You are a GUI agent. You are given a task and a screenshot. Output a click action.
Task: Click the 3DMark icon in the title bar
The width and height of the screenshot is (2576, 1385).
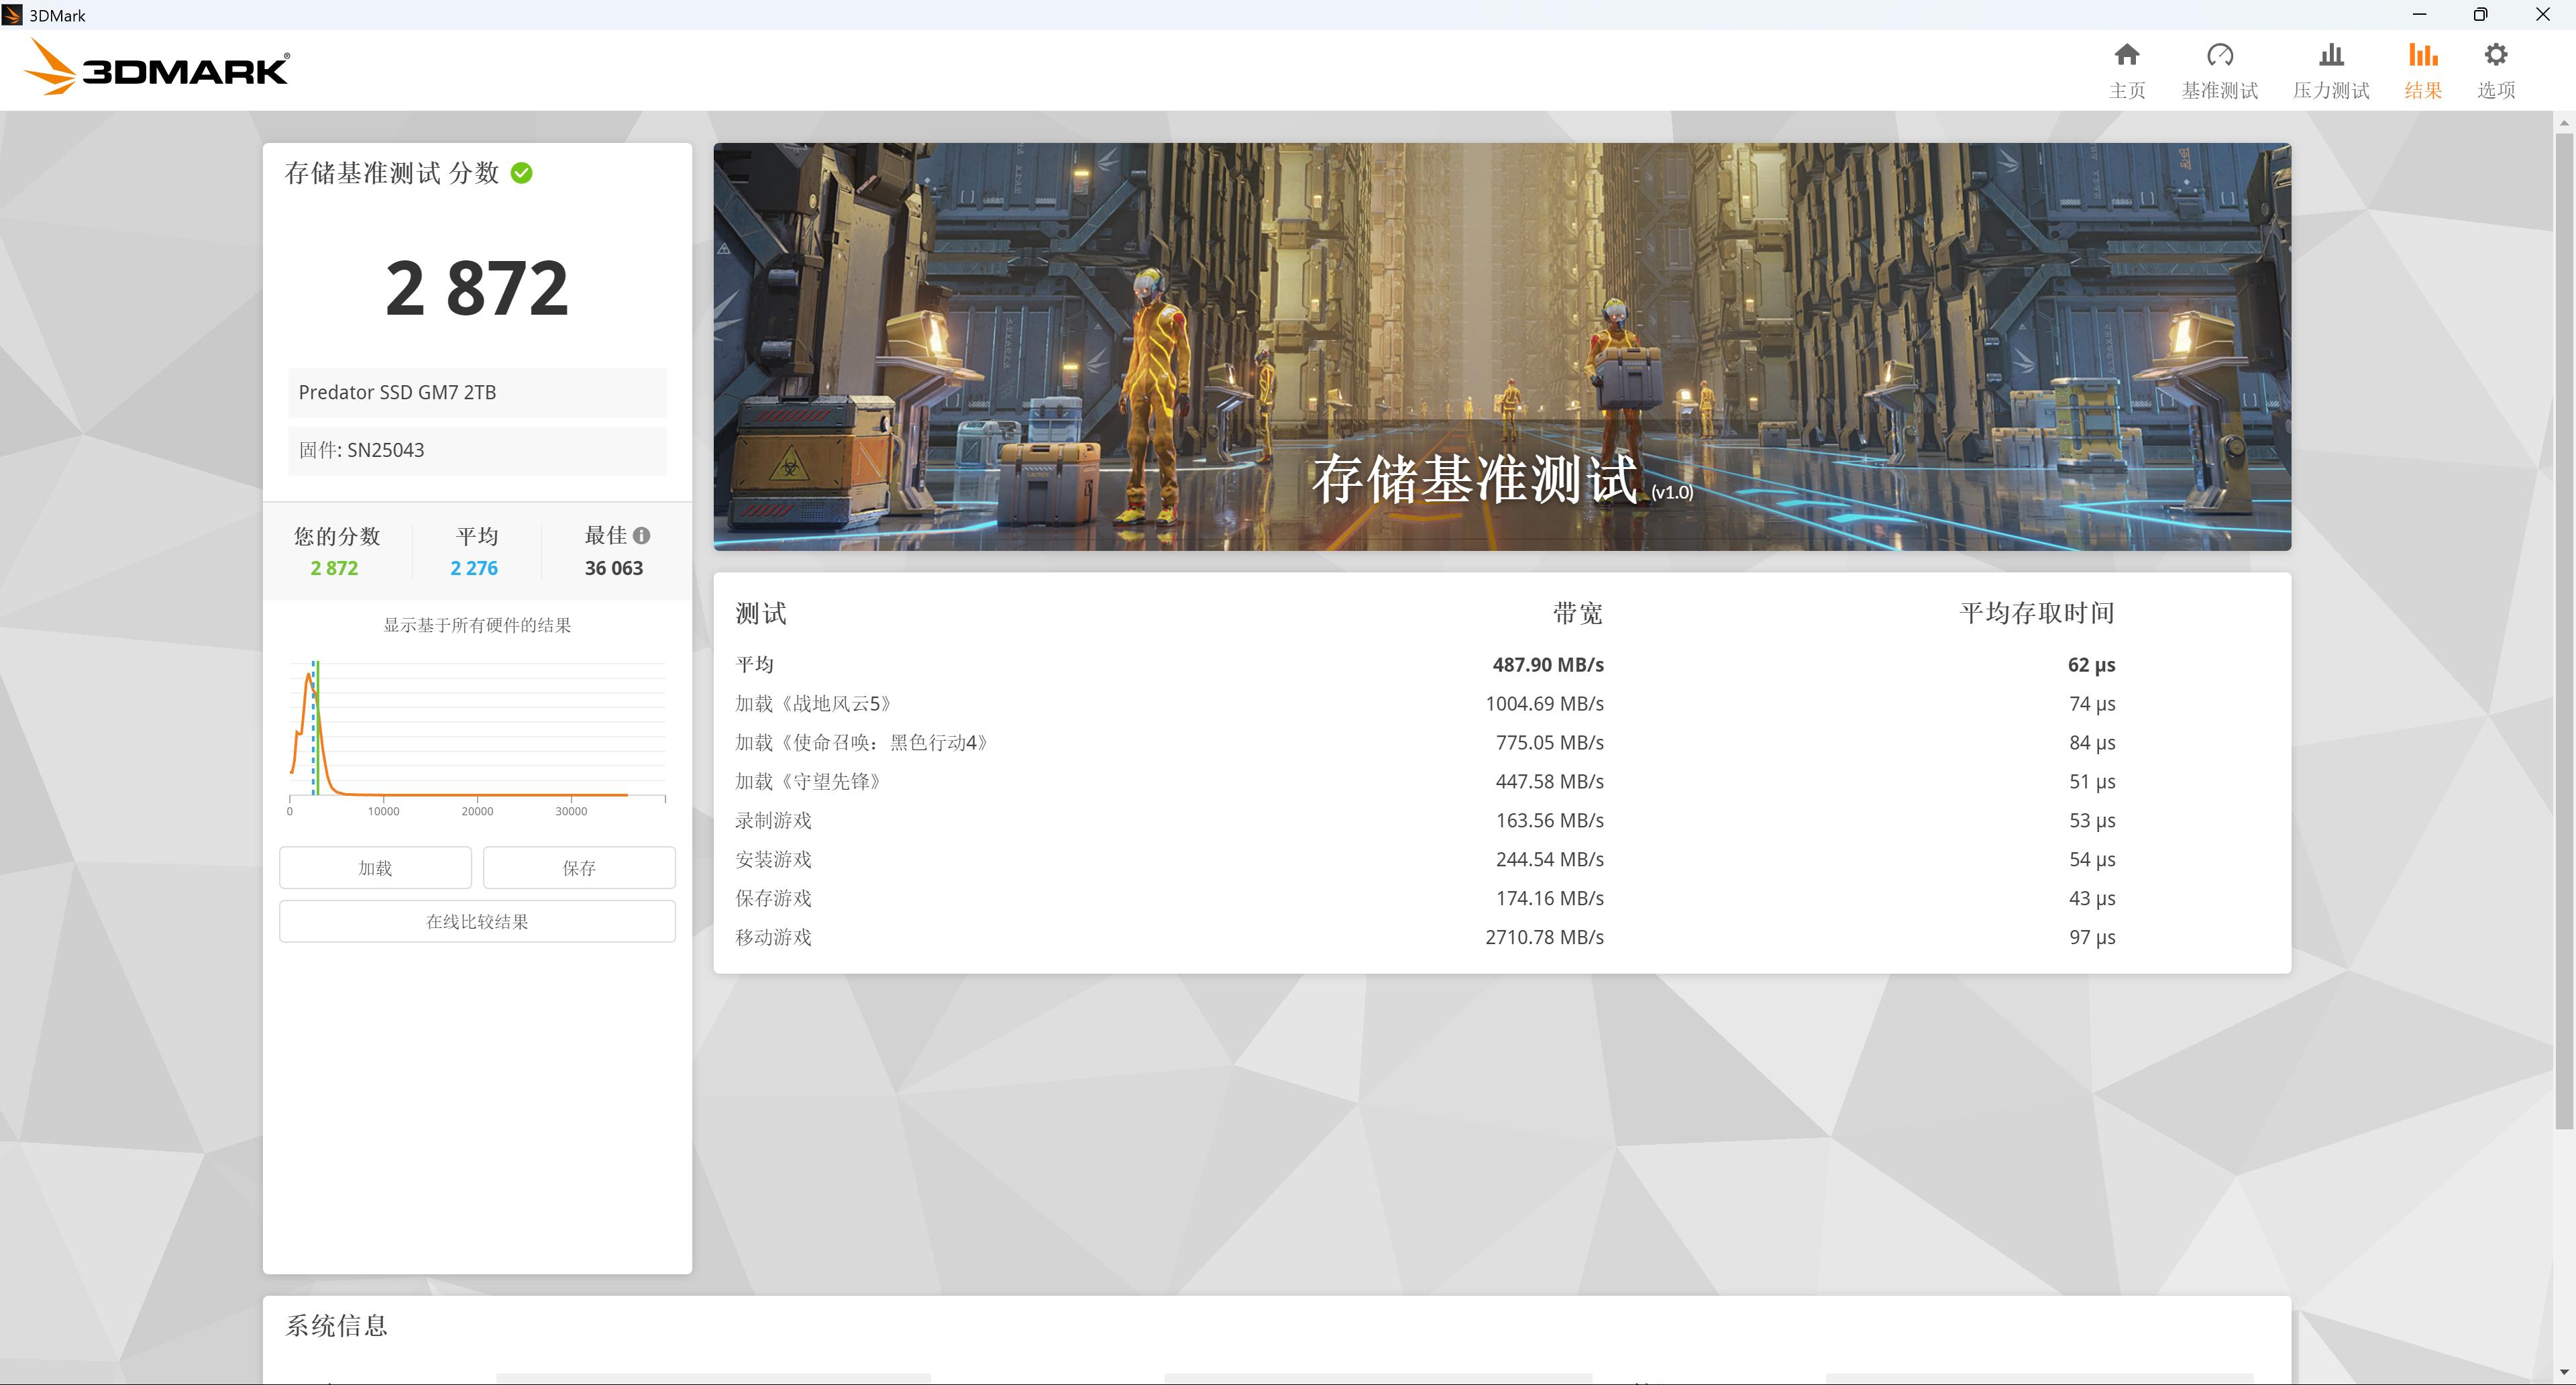[x=14, y=14]
